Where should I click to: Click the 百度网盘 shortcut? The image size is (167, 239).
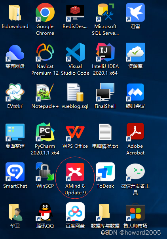pyautogui.click(x=75, y=212)
